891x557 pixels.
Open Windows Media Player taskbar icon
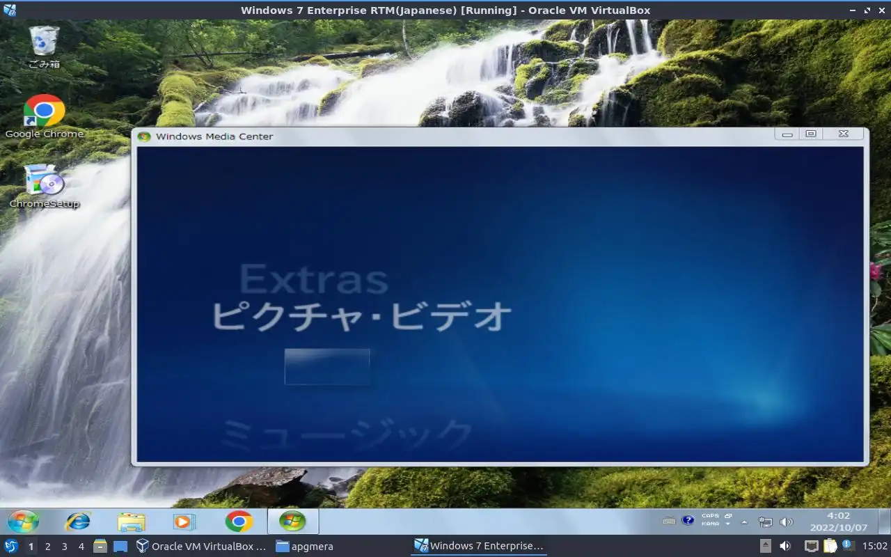(184, 521)
